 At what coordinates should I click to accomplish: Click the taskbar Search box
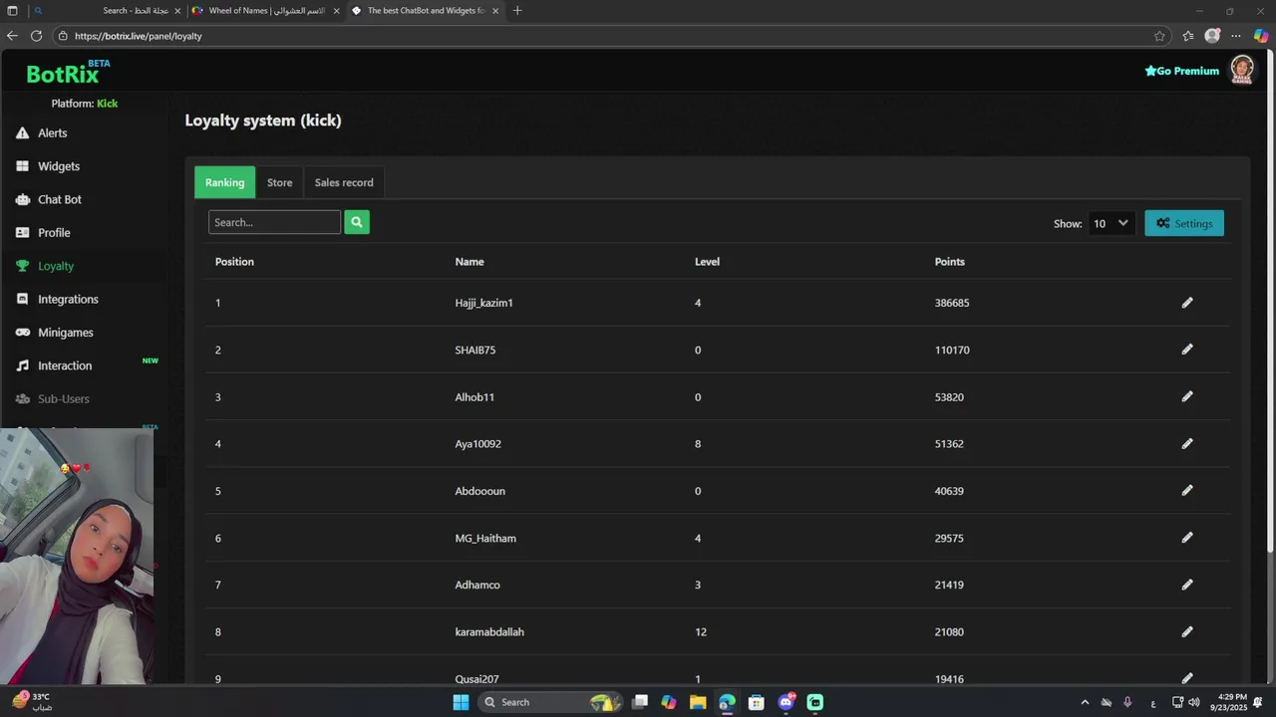click(548, 702)
